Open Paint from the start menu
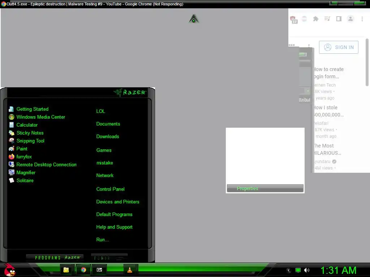 click(18, 149)
